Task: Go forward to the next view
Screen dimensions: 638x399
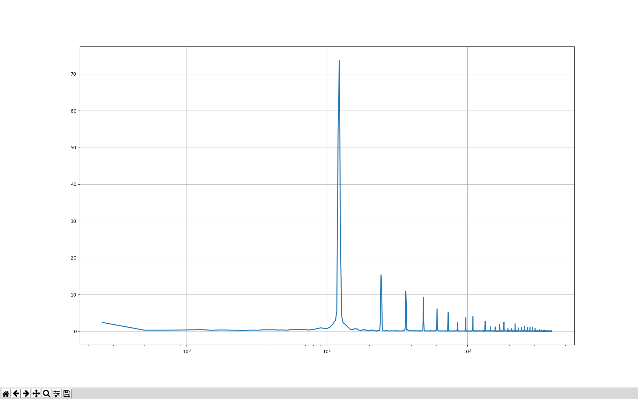Action: 26,394
